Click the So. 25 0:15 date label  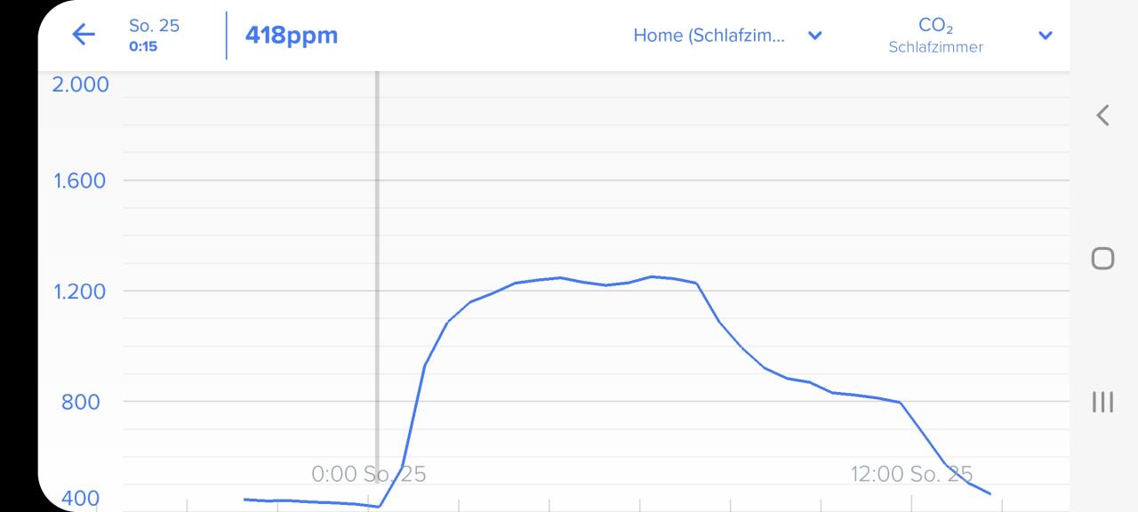(x=154, y=35)
